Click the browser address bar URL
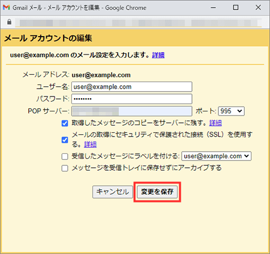The height and width of the screenshot is (254, 270). tap(138, 23)
